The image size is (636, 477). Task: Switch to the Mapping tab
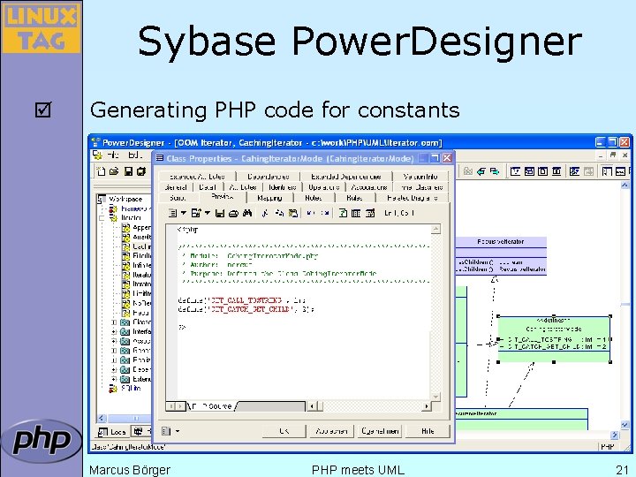(x=269, y=198)
